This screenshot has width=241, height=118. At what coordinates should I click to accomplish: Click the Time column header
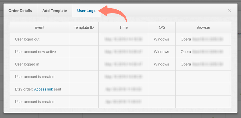124,27
